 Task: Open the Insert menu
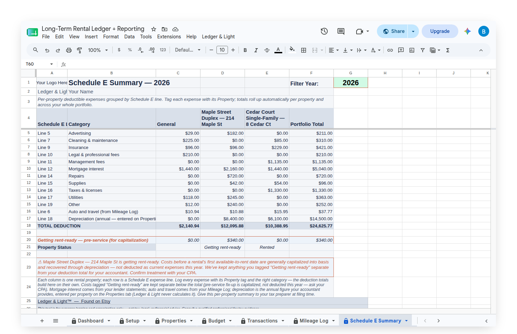[91, 37]
